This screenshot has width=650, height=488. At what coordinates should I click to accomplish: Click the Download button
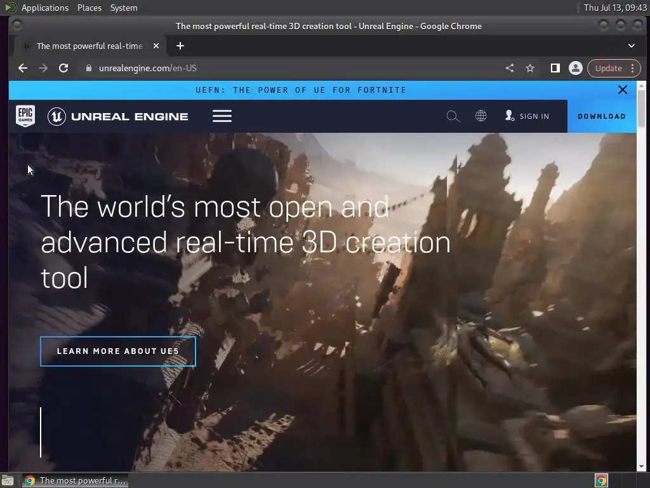pos(602,116)
